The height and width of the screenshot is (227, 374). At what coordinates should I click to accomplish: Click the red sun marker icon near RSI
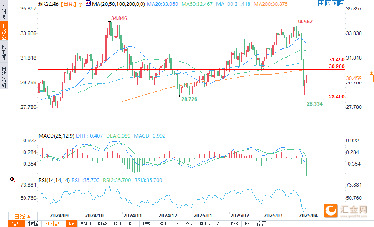pyautogui.click(x=12, y=179)
